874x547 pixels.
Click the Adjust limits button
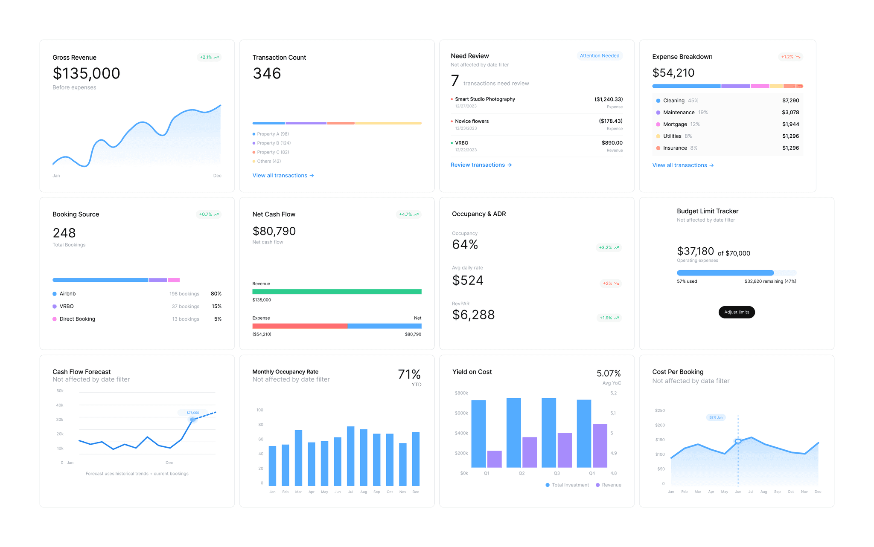pos(737,312)
